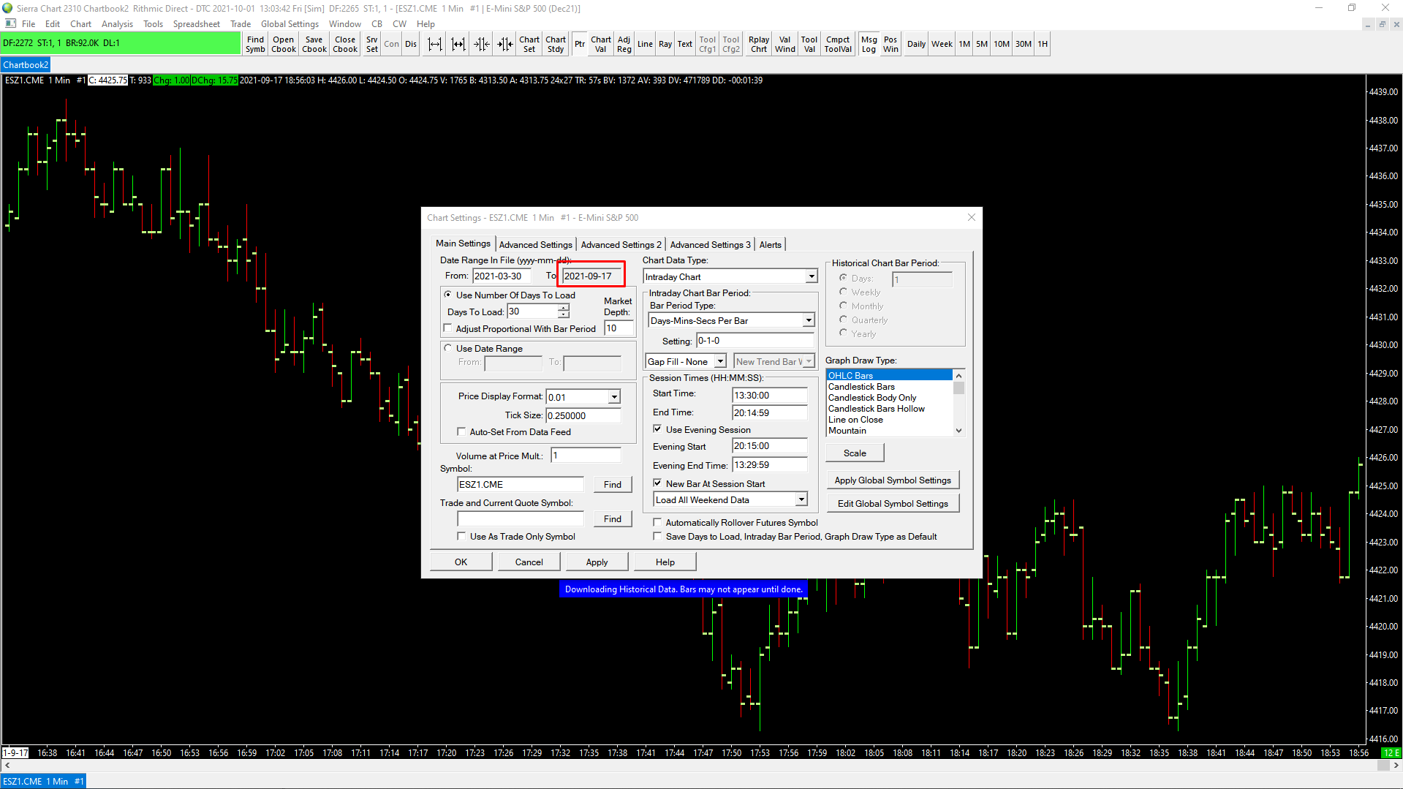Select Line on Close graph draw type
Screen dimensions: 1403x789
coord(890,420)
